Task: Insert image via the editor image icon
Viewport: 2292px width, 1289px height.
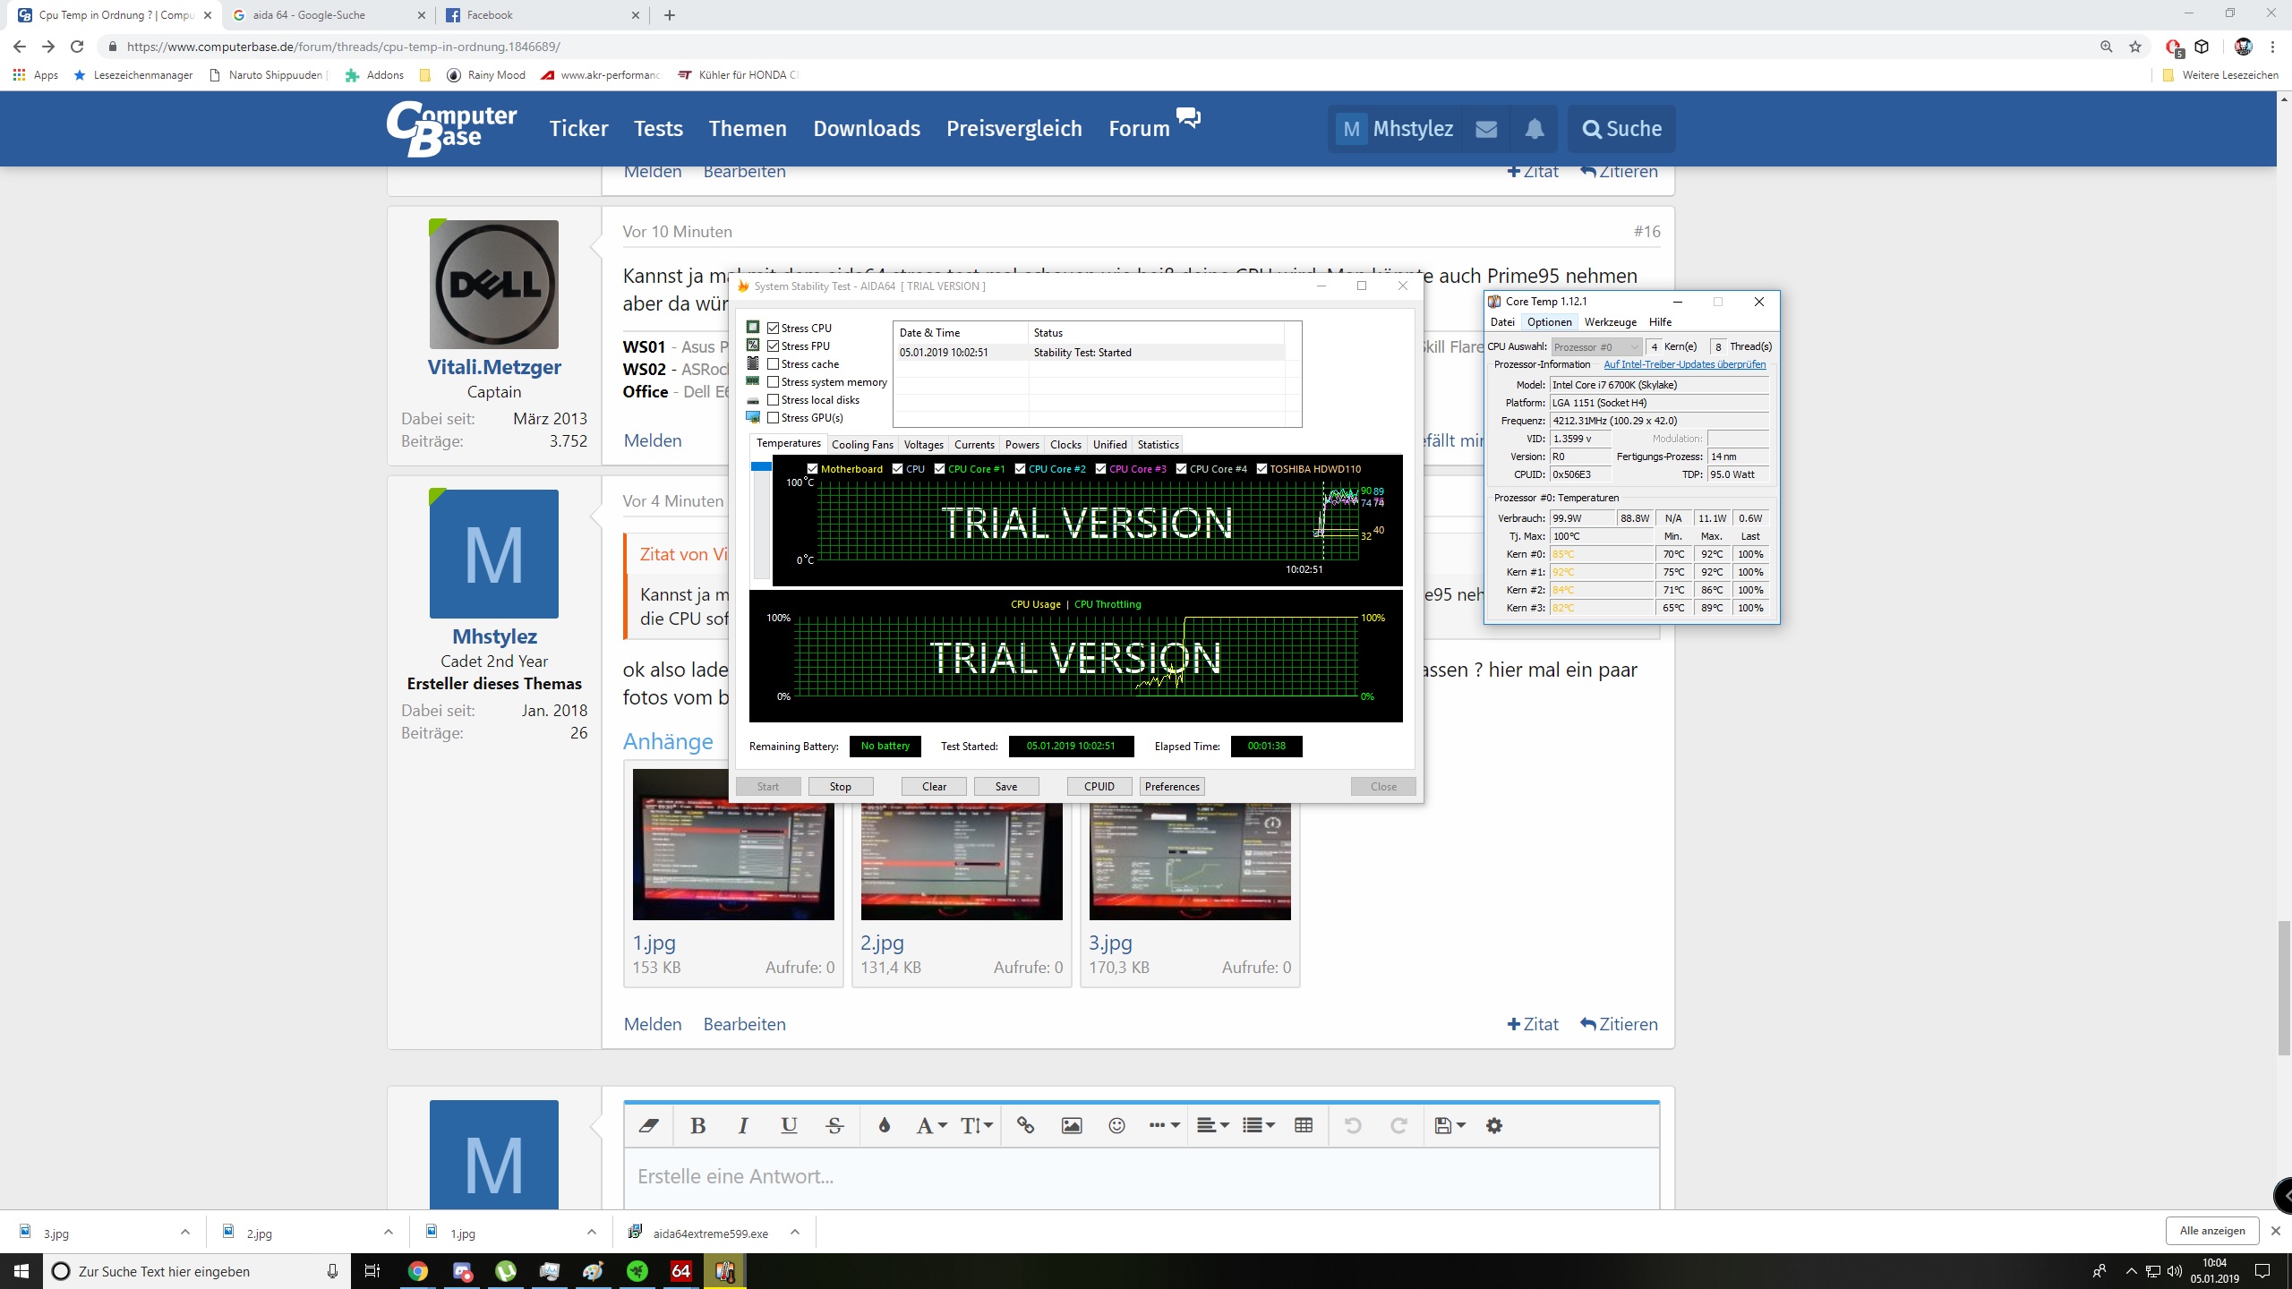Action: (1071, 1125)
